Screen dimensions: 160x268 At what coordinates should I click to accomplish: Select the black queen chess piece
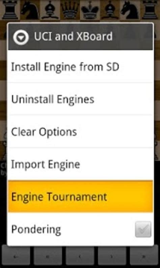pyautogui.click(x=70, y=10)
